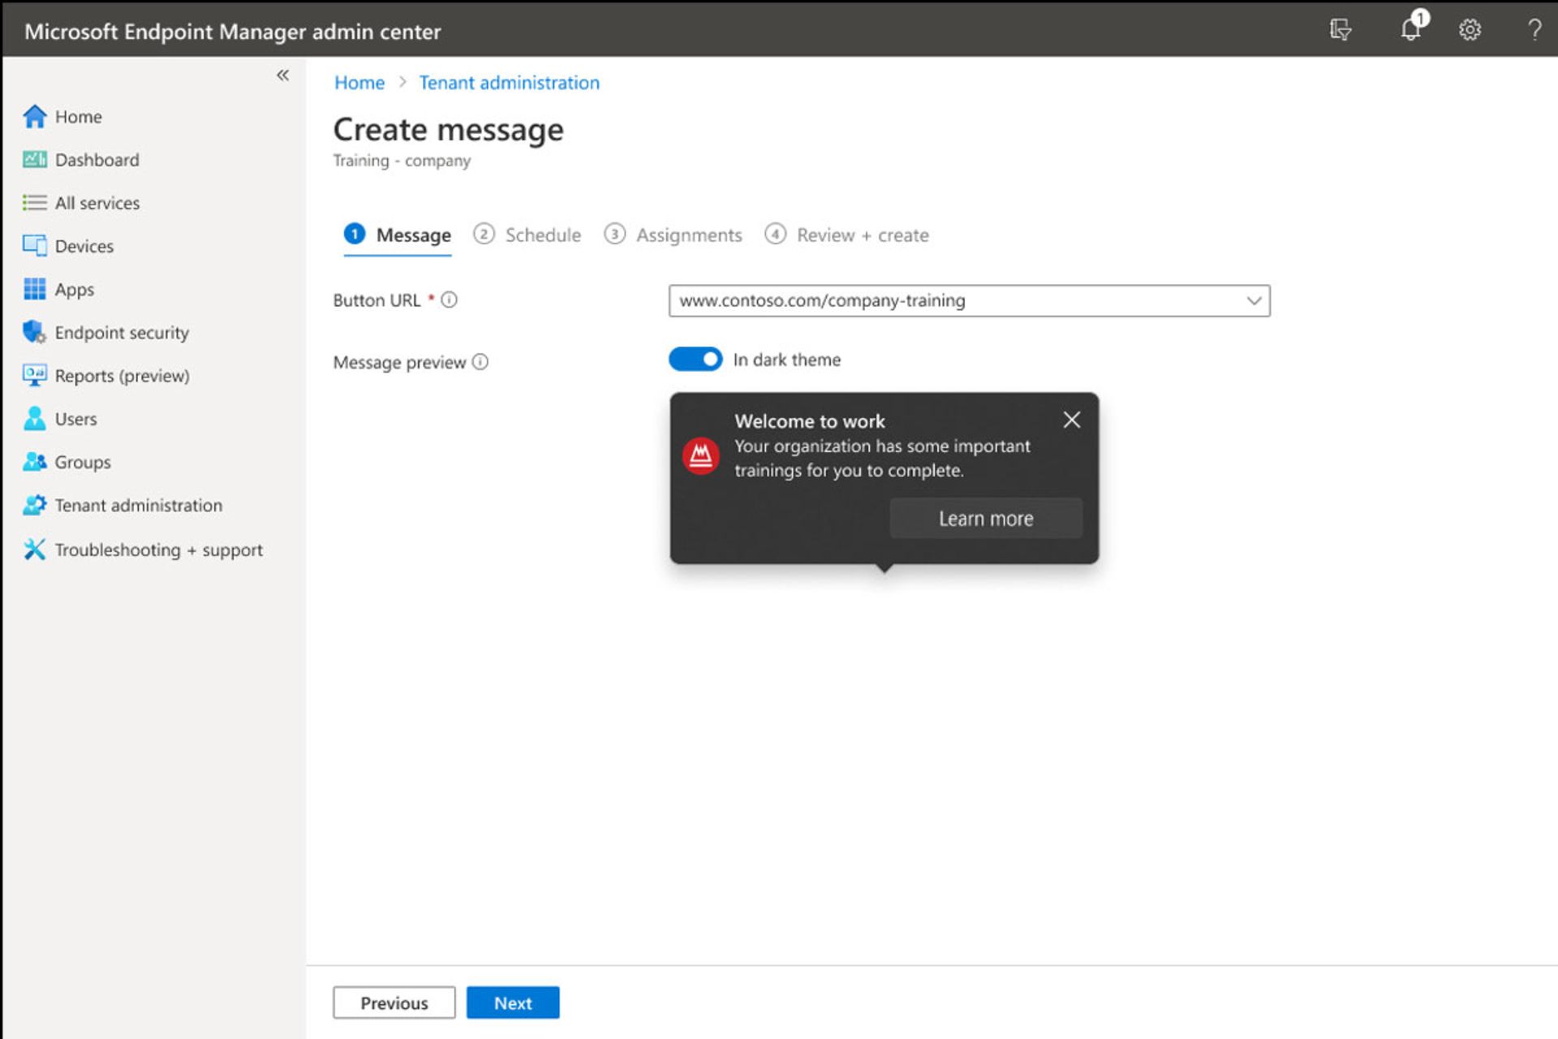The image size is (1558, 1039).
Task: Open the Review + create step
Action: coord(847,235)
